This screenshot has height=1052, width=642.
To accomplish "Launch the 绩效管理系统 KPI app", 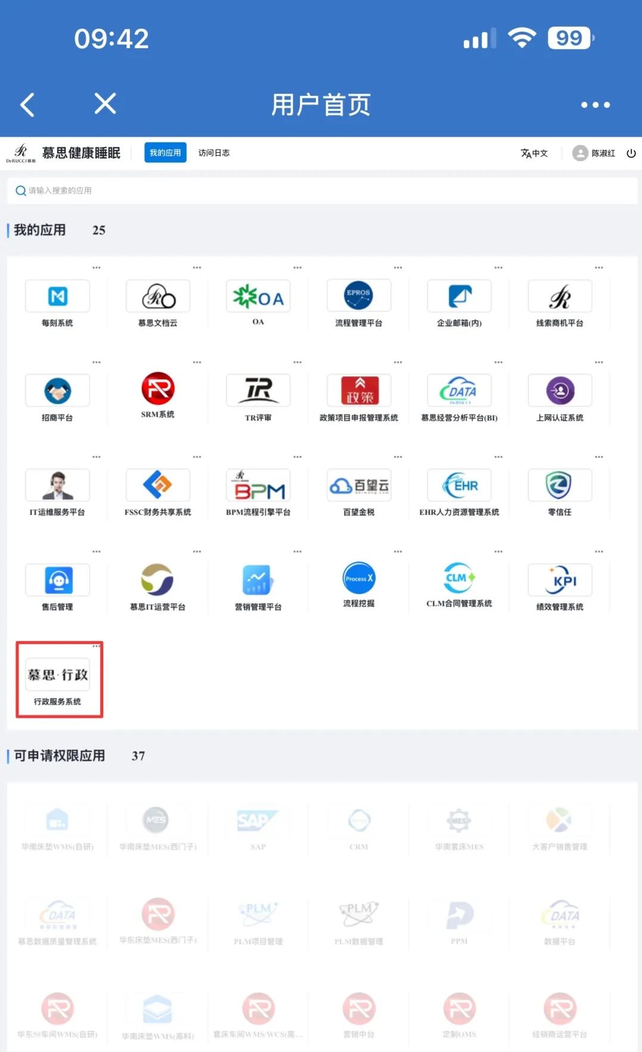I will coord(560,580).
